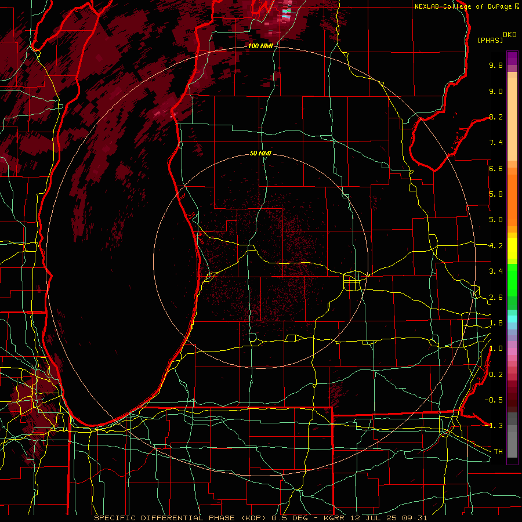This screenshot has width=522, height=522.
Task: Select the 1.0 legend value
Action: tap(496, 349)
